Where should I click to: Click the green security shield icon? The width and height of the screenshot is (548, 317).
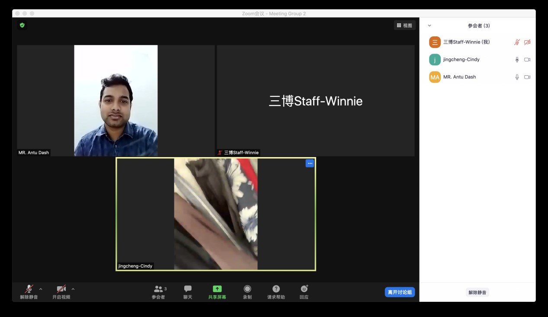[22, 25]
